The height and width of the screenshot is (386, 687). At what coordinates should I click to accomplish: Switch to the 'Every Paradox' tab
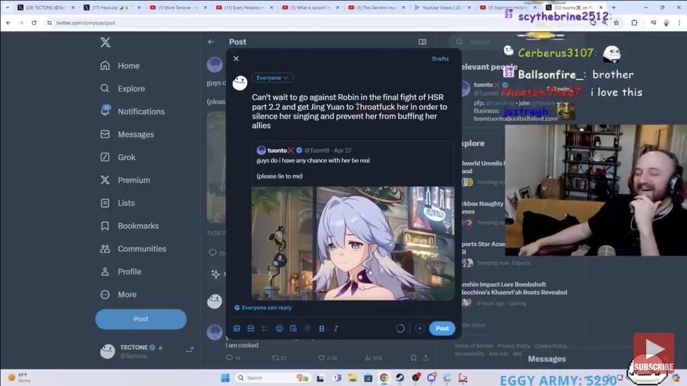point(246,7)
